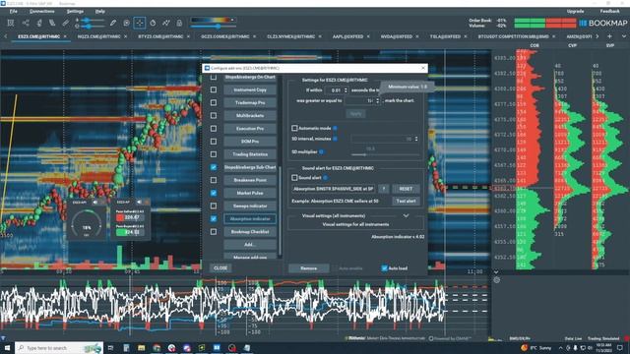Click the Feedback link

click(609, 11)
